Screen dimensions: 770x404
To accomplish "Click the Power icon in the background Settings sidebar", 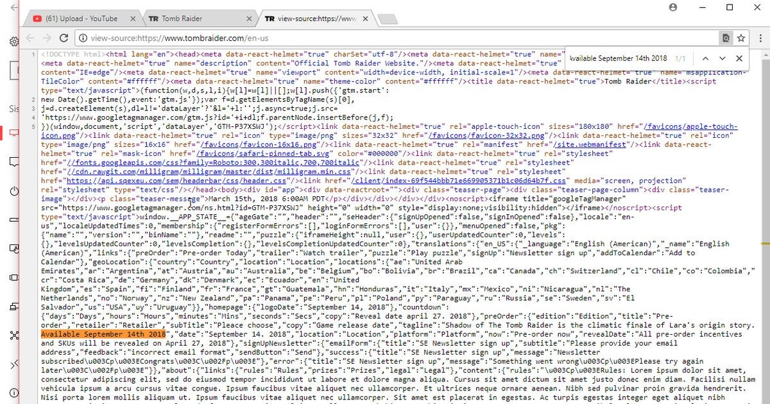I will tap(13, 192).
